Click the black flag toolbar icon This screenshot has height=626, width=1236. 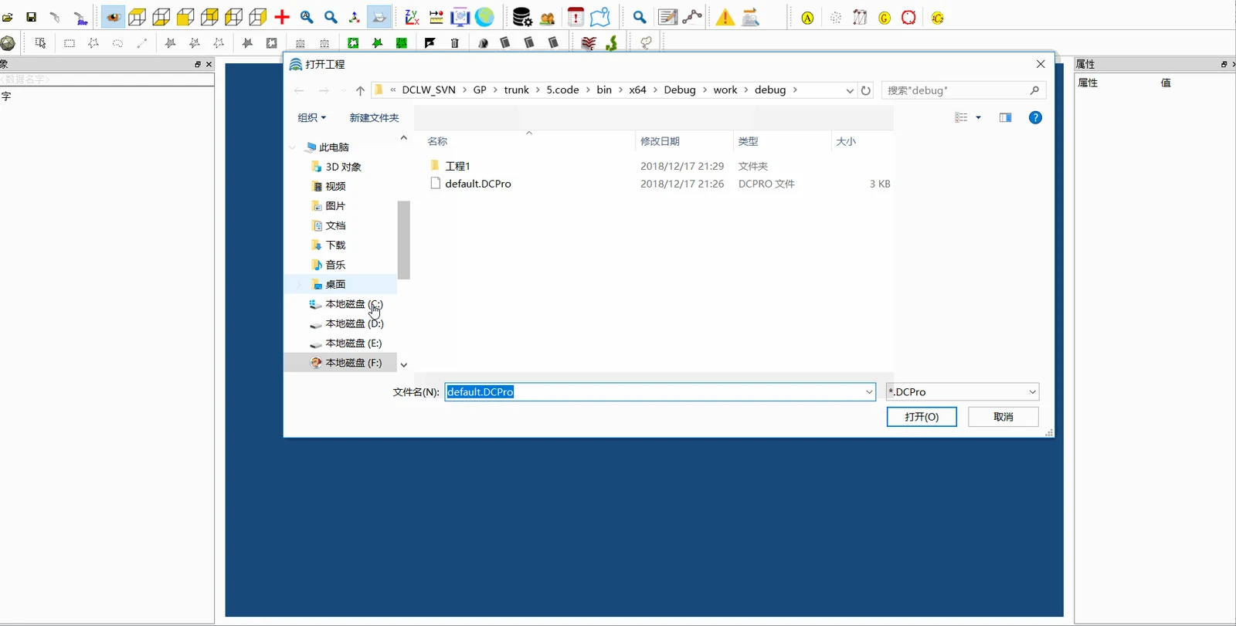pos(430,43)
